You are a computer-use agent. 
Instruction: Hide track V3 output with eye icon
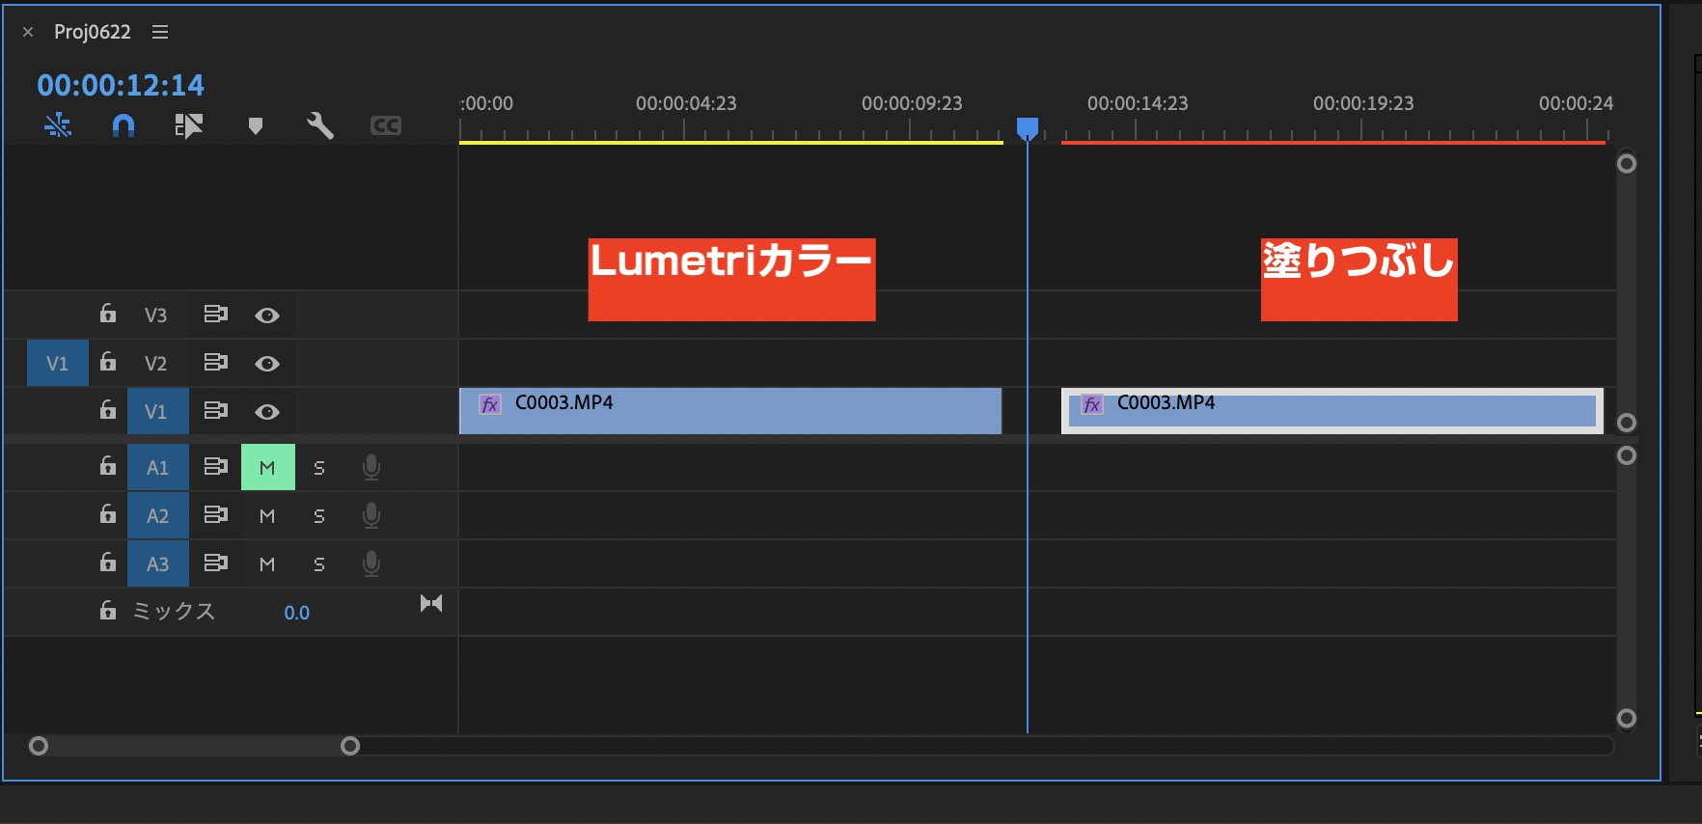tap(267, 316)
